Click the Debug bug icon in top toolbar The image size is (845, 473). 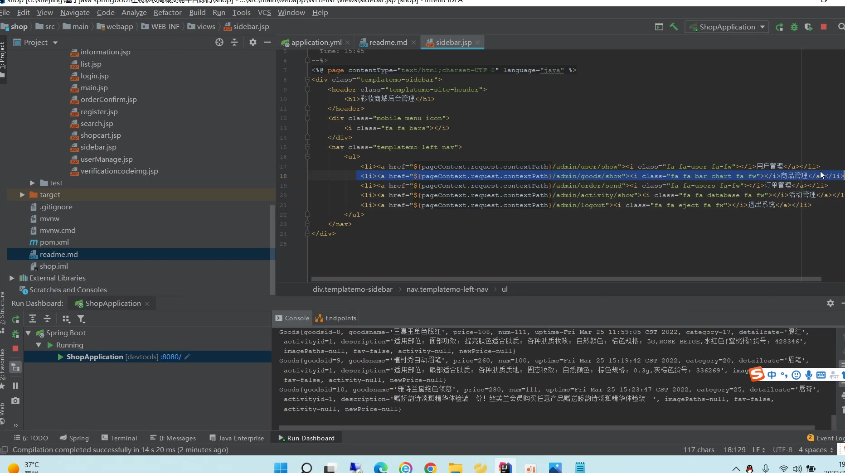pyautogui.click(x=794, y=27)
